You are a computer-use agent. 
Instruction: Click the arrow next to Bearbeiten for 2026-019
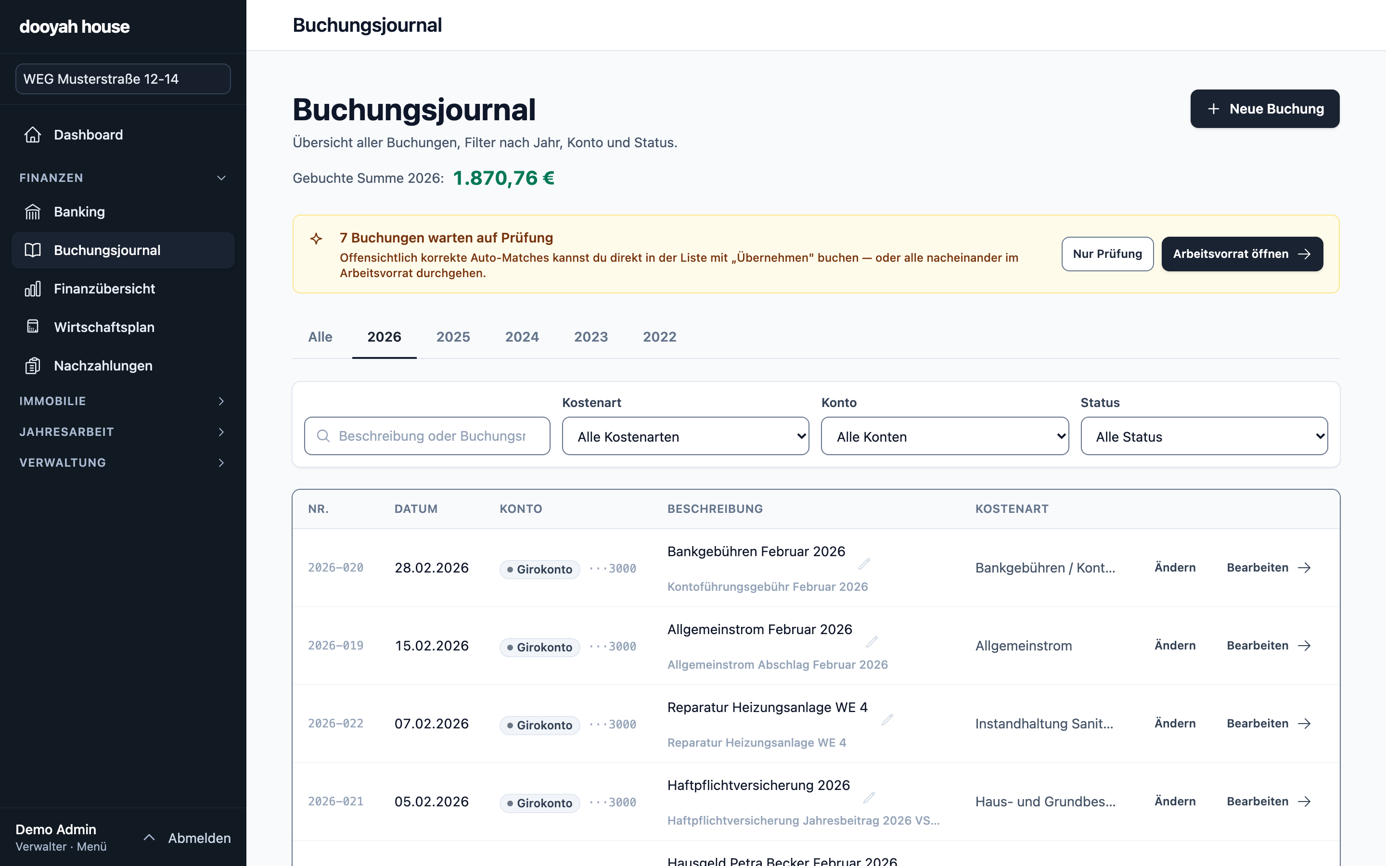pos(1305,646)
